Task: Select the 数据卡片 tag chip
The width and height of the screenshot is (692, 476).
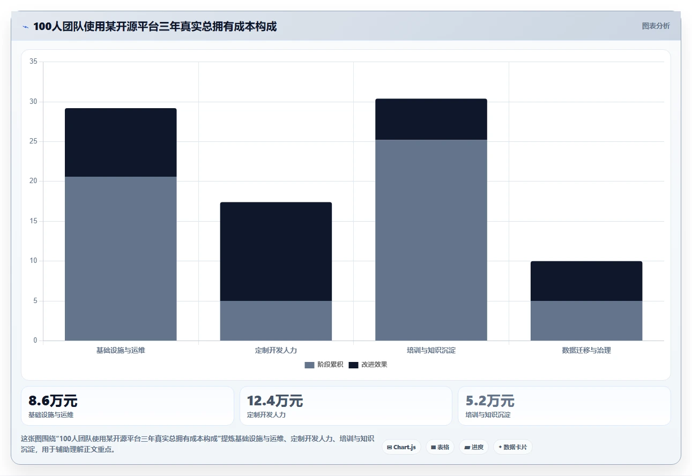Action: tap(513, 447)
